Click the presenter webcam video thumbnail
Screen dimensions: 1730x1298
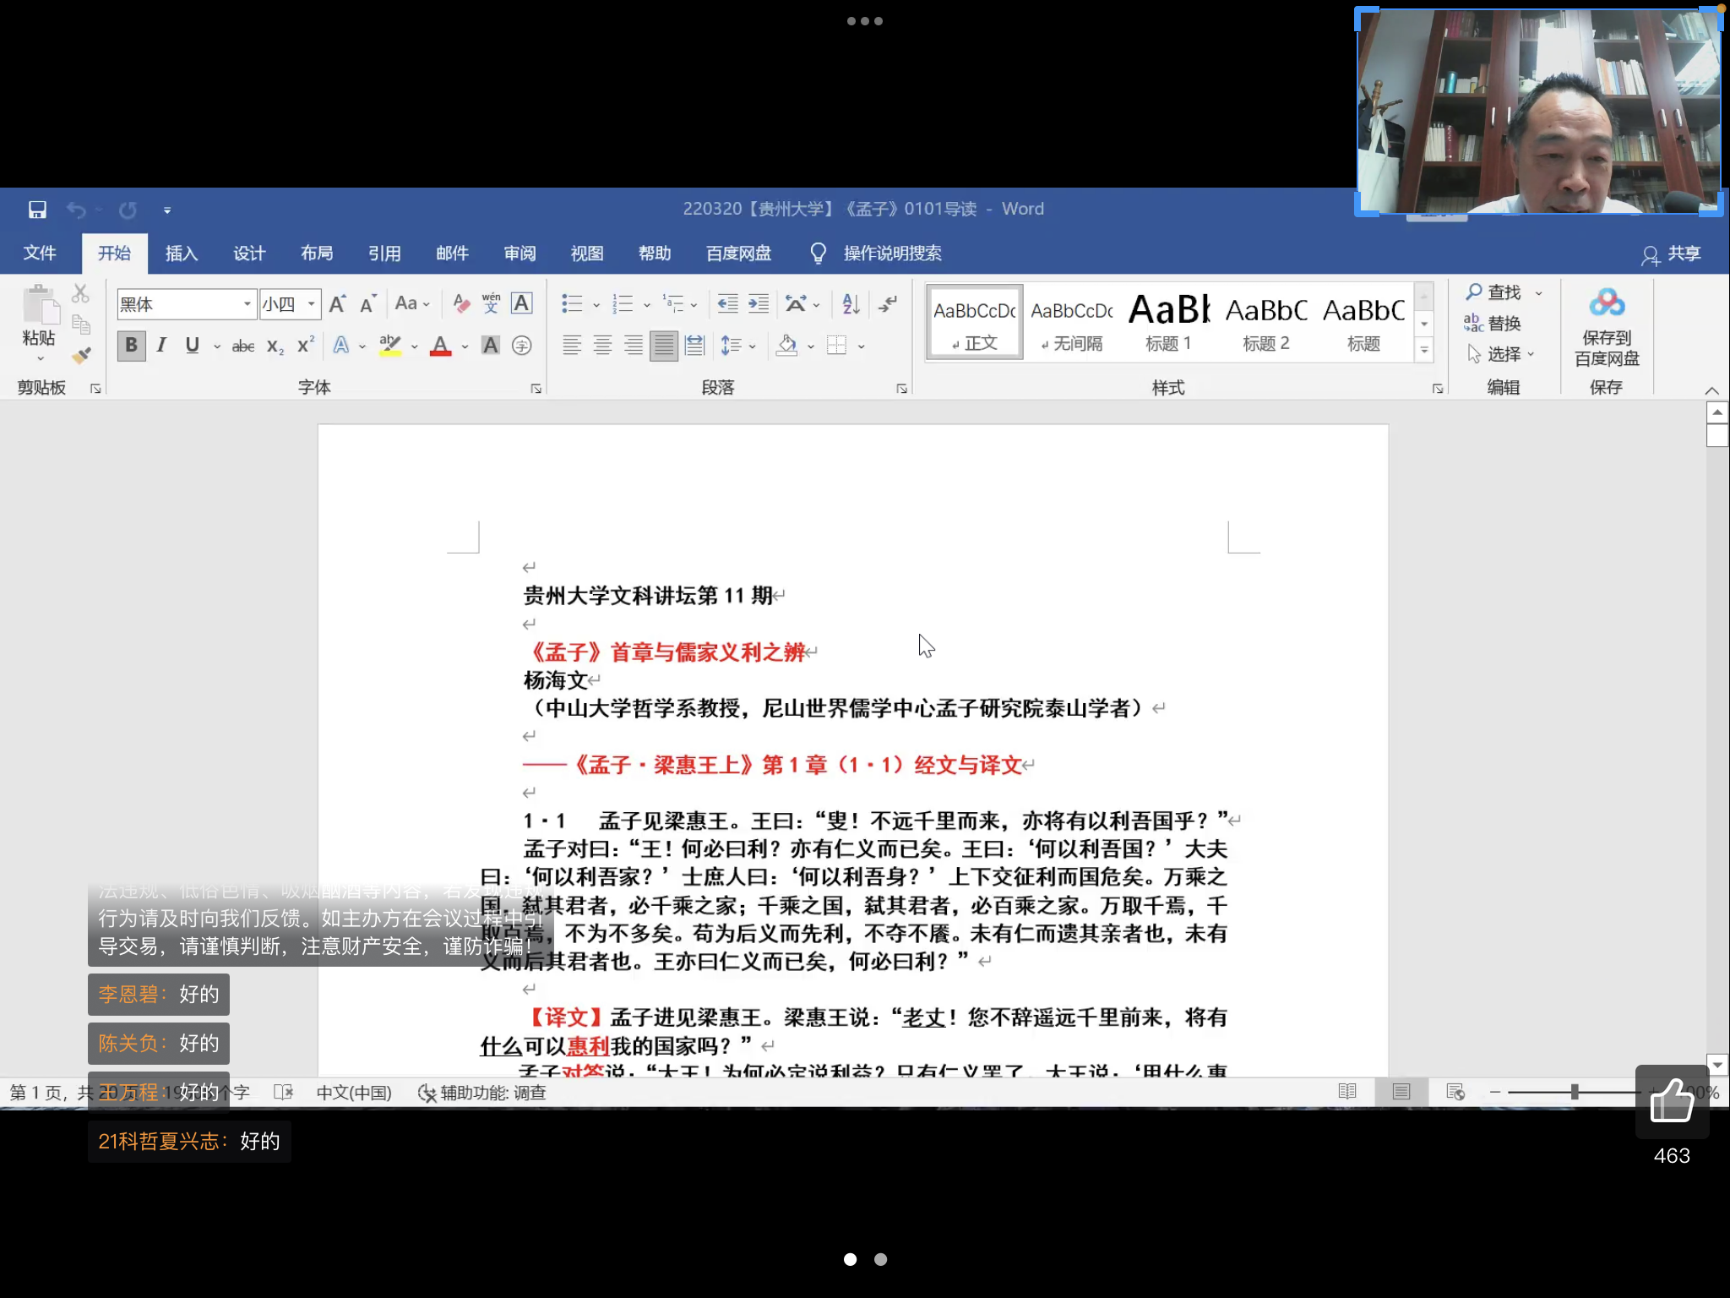[1539, 112]
